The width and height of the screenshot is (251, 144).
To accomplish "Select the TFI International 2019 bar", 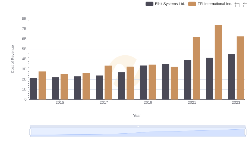I will (152, 82).
